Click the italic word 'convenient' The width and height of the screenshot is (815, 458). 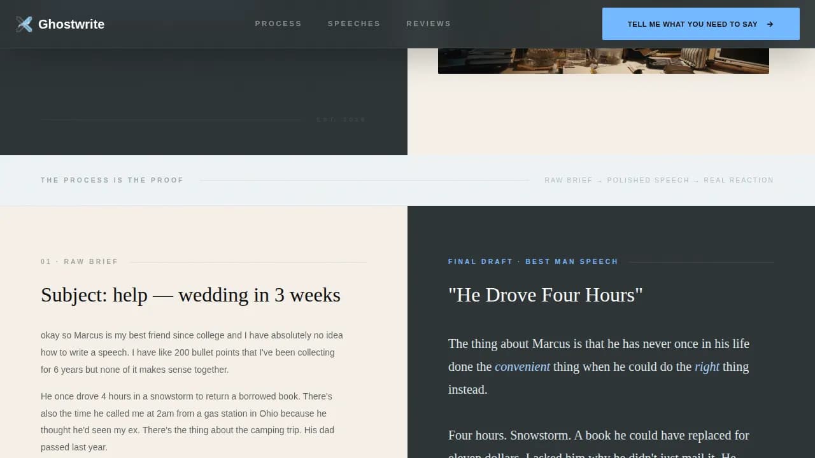(x=522, y=366)
